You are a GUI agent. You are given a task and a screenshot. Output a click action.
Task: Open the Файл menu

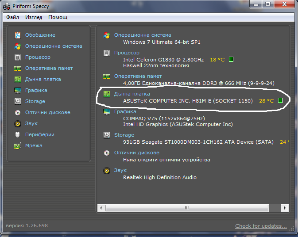point(12,17)
